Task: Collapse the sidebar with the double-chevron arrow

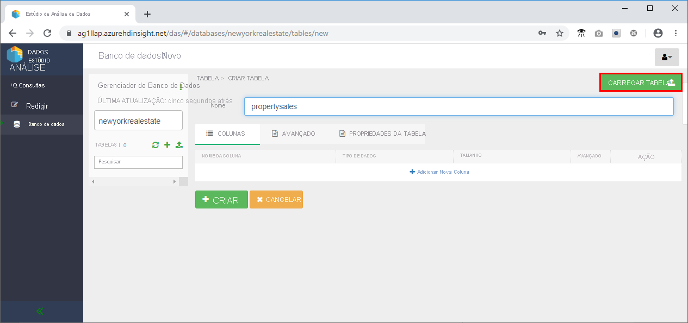Action: click(39, 311)
